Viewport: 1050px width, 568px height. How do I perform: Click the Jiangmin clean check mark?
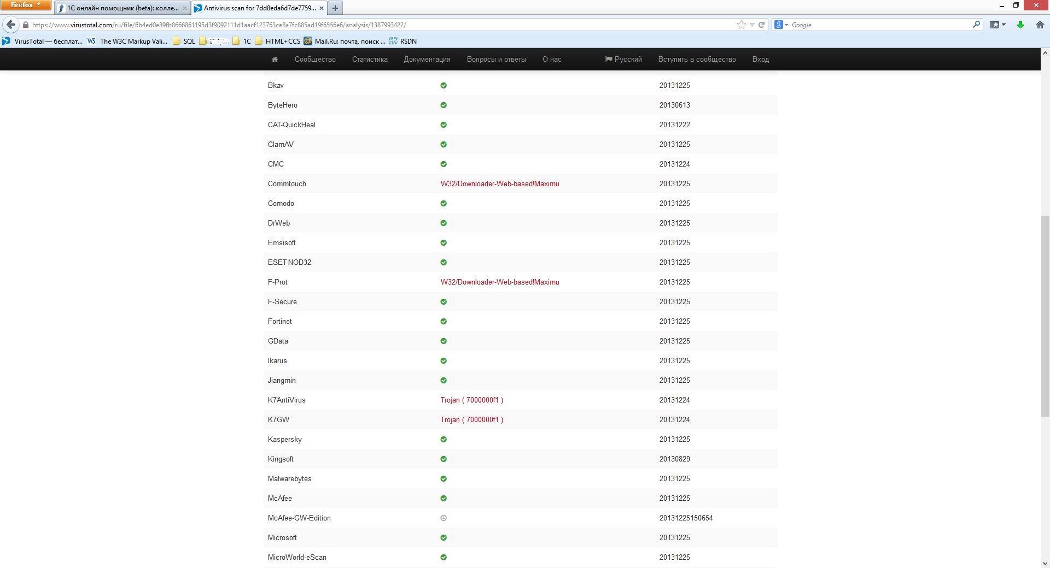coord(444,380)
